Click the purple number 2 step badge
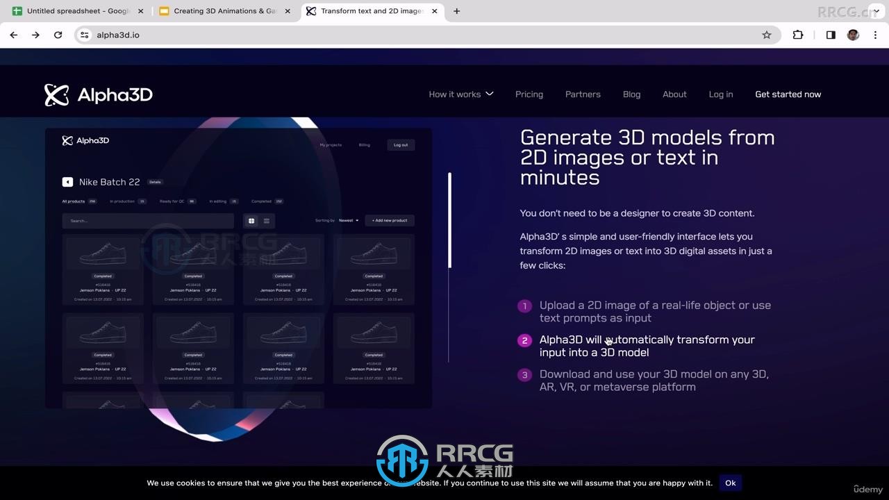The image size is (889, 500). [524, 340]
